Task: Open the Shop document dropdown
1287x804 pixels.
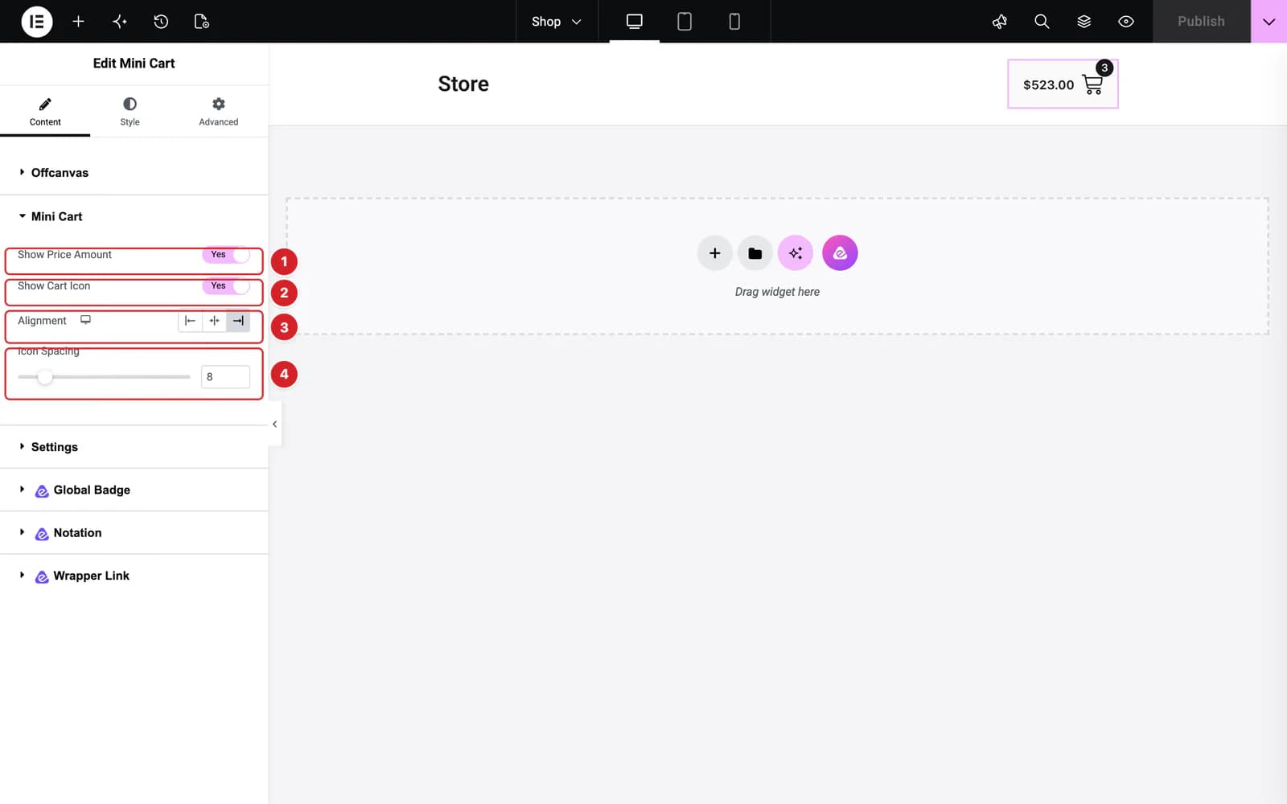Action: 557,22
